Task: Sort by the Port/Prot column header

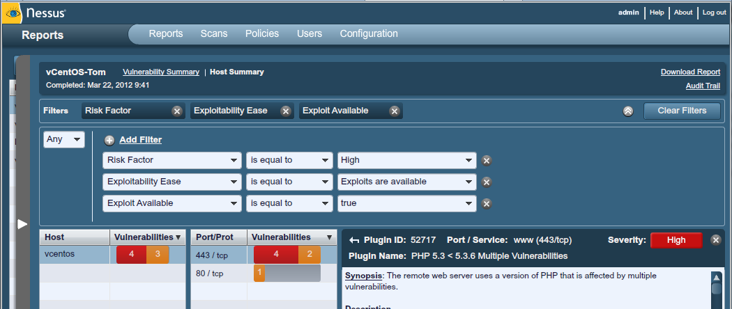Action: (x=219, y=237)
